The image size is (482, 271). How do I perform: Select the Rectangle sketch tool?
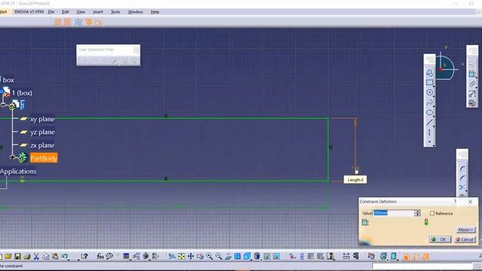click(x=429, y=82)
